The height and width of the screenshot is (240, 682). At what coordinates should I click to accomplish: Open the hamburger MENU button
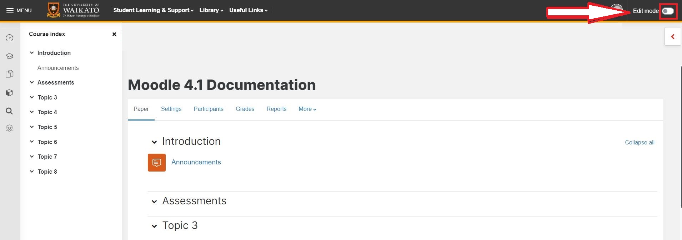[19, 10]
